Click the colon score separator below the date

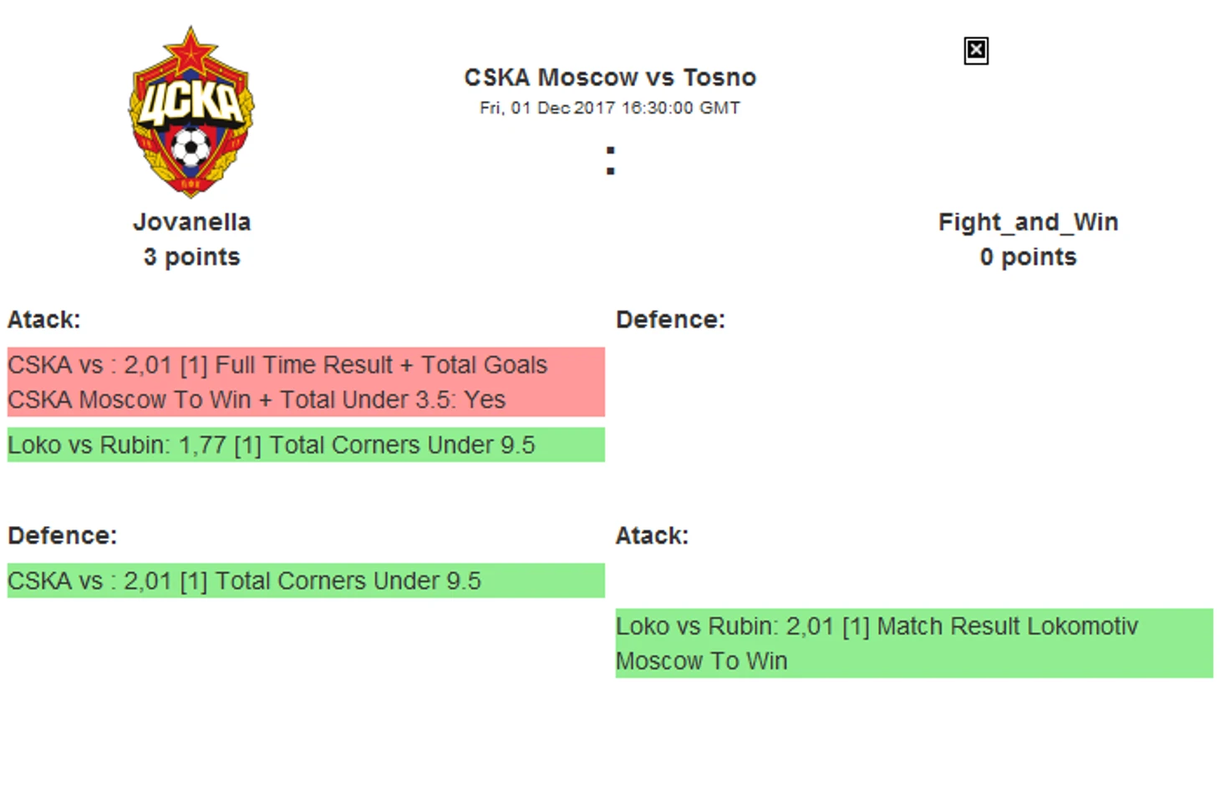(x=611, y=160)
